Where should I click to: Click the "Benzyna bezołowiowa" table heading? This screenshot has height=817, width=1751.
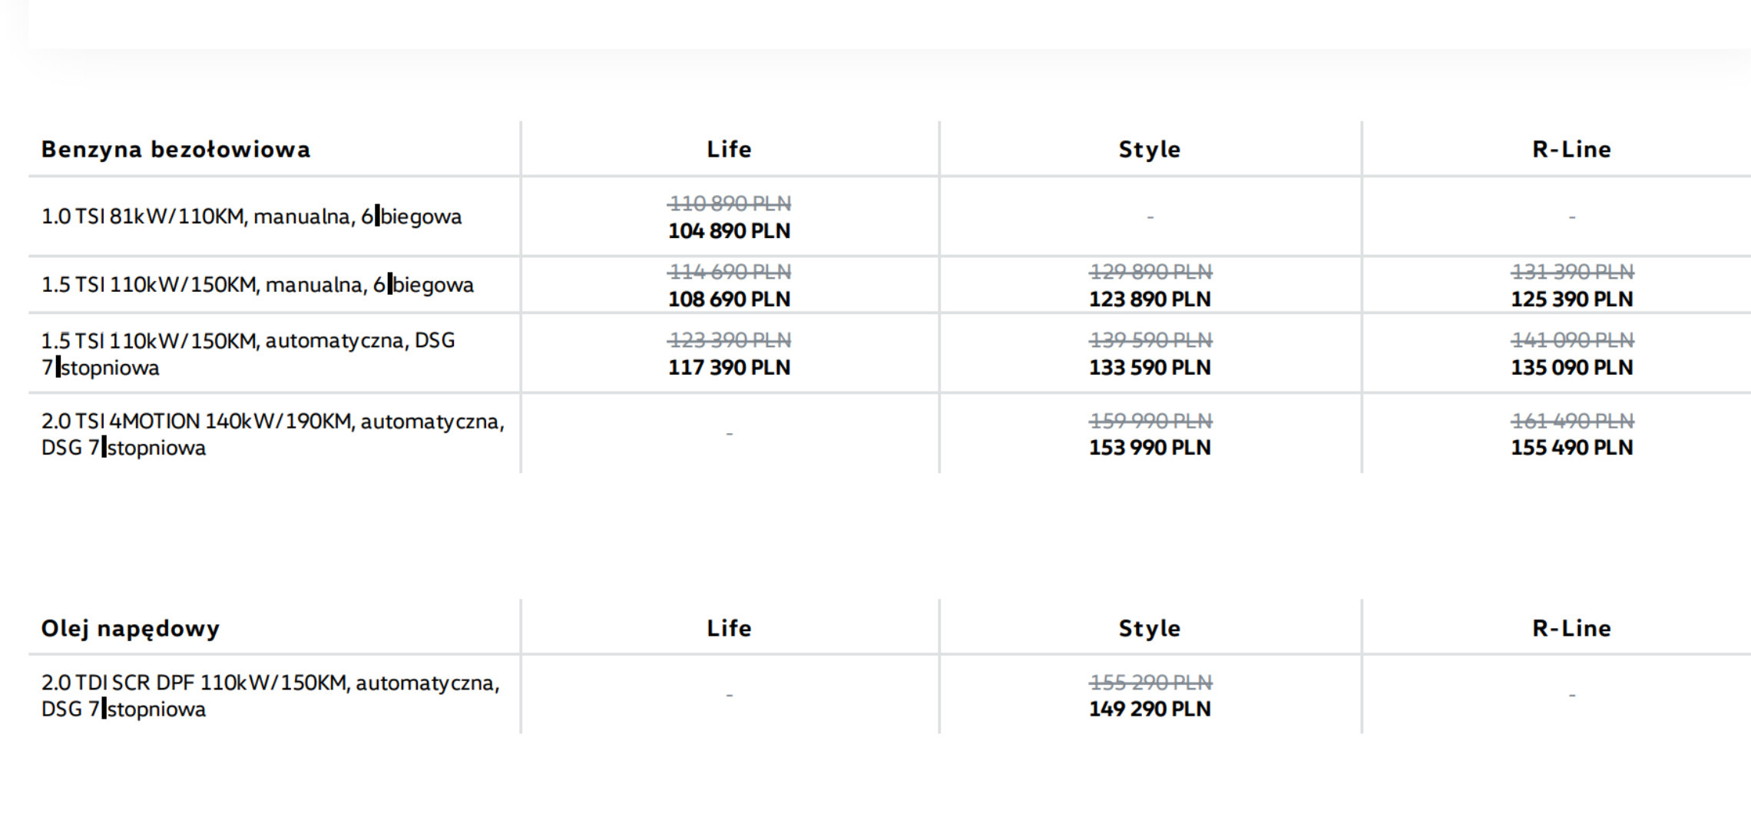coord(176,149)
